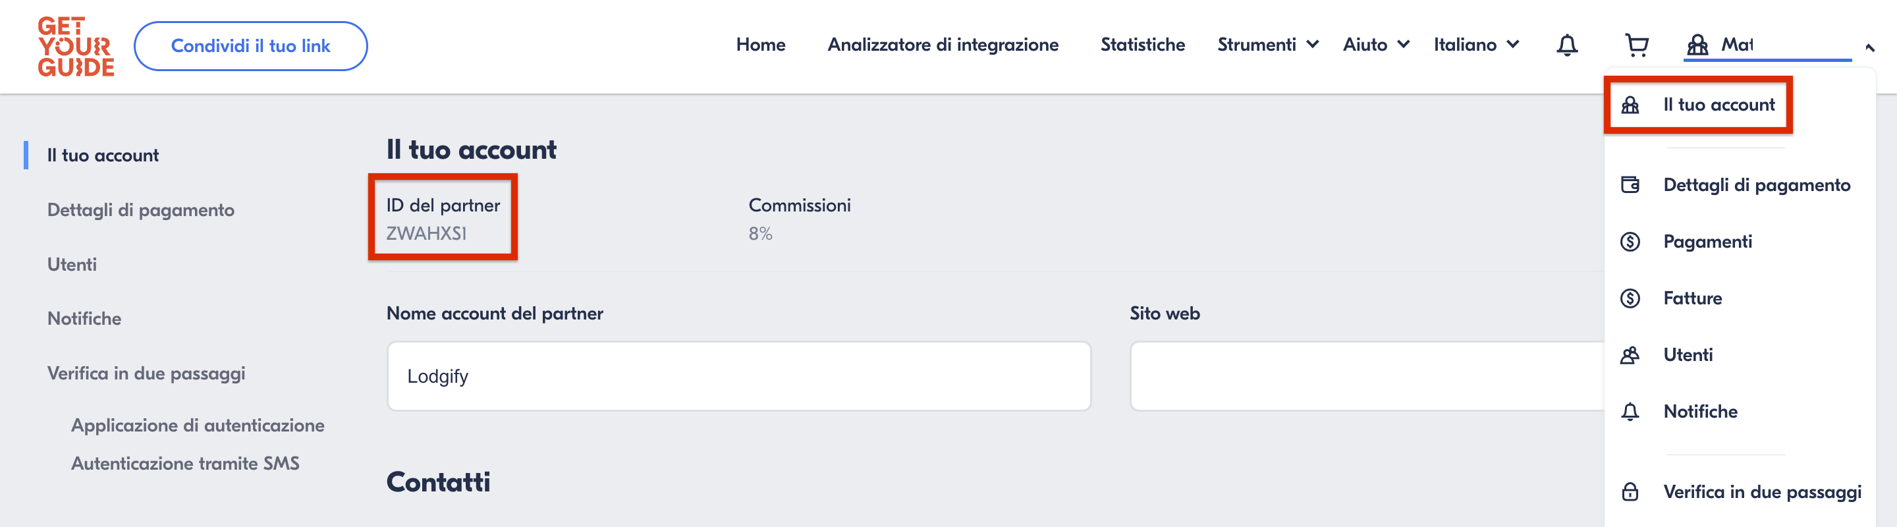Click the Nome account del partner field
This screenshot has height=527, width=1897.
pyautogui.click(x=738, y=376)
